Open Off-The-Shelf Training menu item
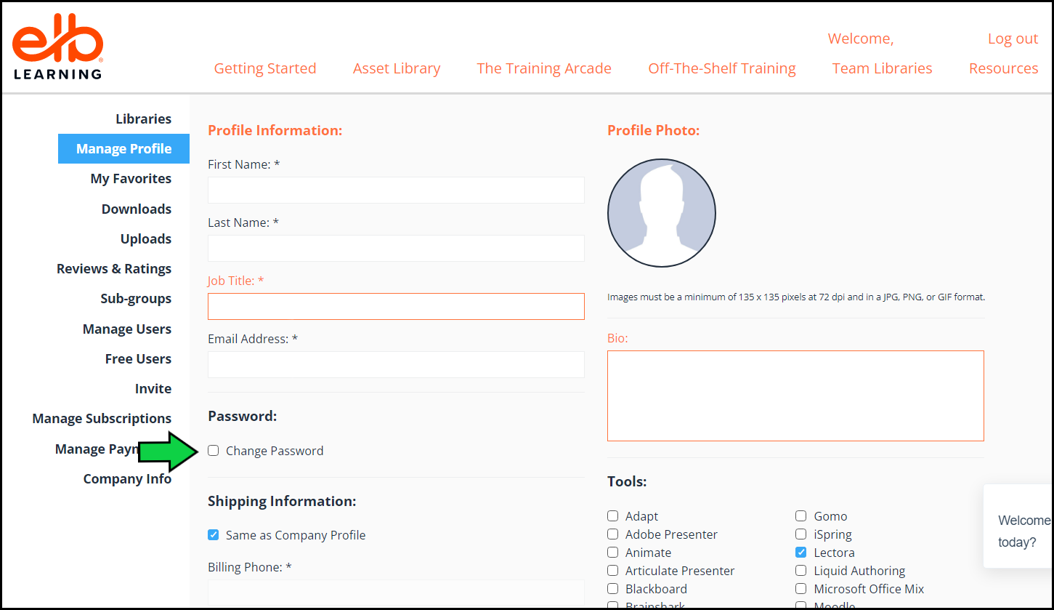The image size is (1054, 610). pyautogui.click(x=722, y=68)
